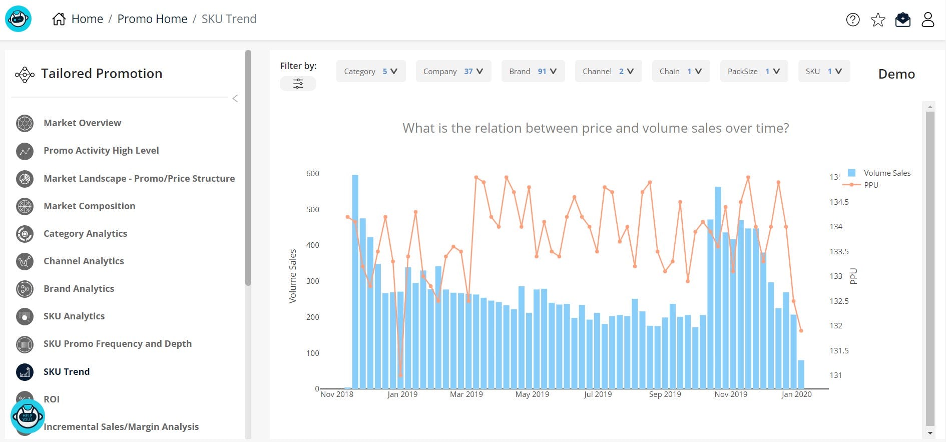
Task: Expand the Category filter dropdown
Action: [x=370, y=71]
